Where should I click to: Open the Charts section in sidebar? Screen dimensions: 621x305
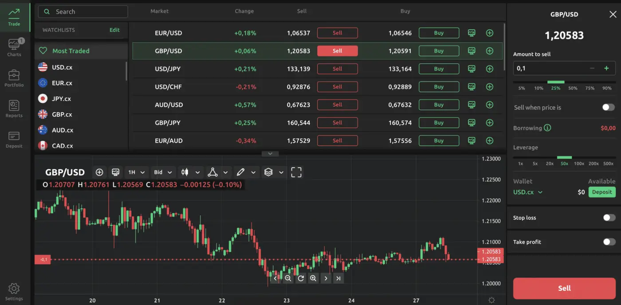click(14, 48)
